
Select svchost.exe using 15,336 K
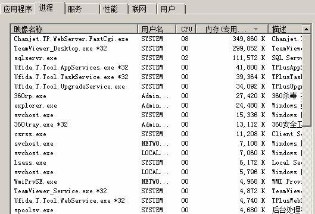tap(156, 115)
